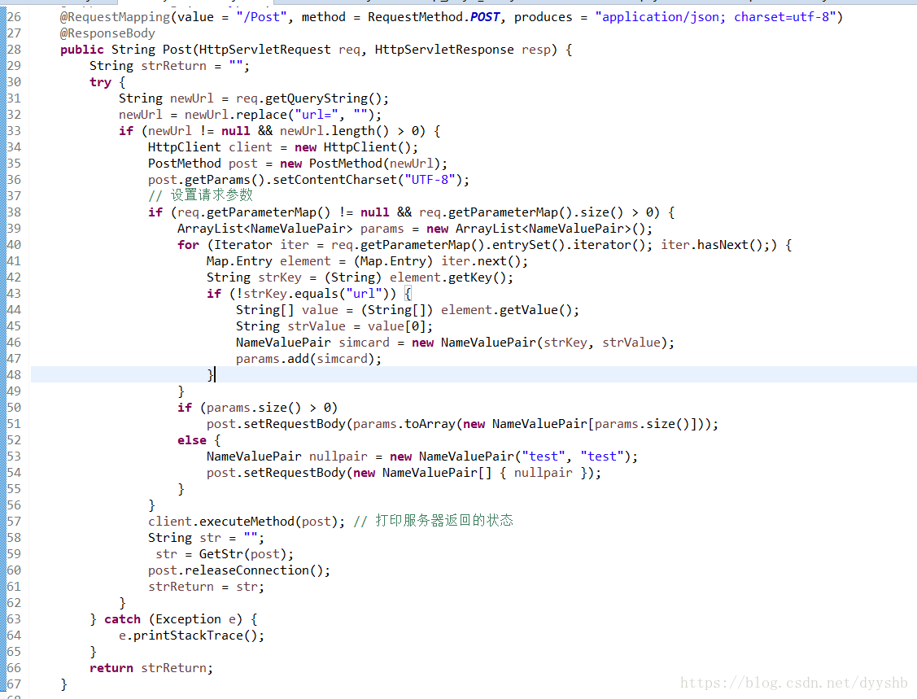Screen dimensions: 917x699
Task: Click return strReturn statement
Action: click(151, 668)
